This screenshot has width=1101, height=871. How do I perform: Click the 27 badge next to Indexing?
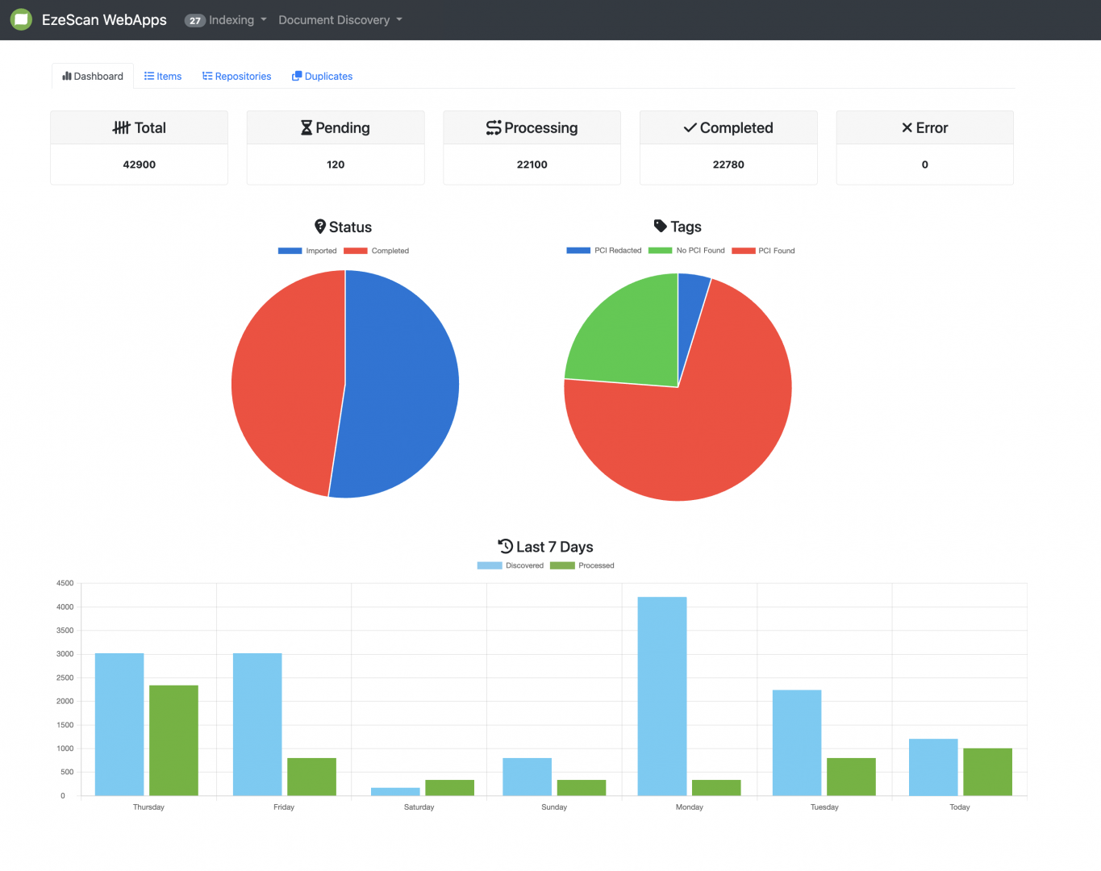click(194, 21)
